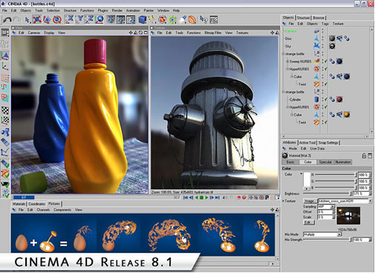Screen dimensions: 375x273
Task: Click the Render Active View icon
Action: tap(111, 19)
